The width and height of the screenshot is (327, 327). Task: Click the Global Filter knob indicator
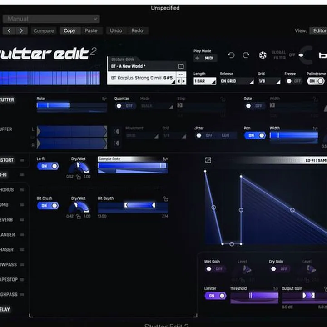(x=301, y=55)
